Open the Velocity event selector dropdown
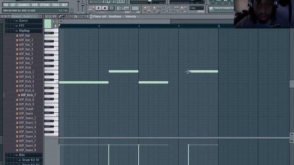The height and width of the screenshot is (165, 294). (x=132, y=16)
